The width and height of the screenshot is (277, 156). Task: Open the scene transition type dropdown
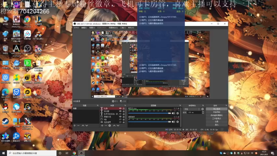point(192,109)
